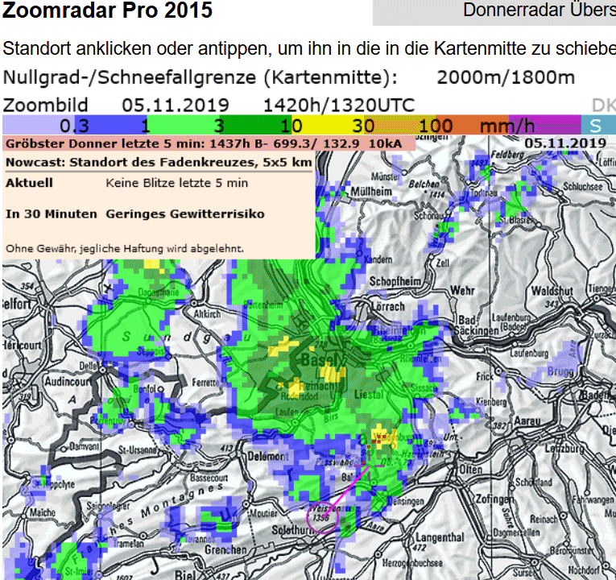This screenshot has height=580, width=616.
Task: Select the orange 100 mm/h legend segment
Action: 472,125
